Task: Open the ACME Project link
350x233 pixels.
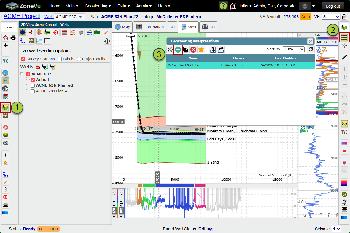Action: [x=22, y=16]
